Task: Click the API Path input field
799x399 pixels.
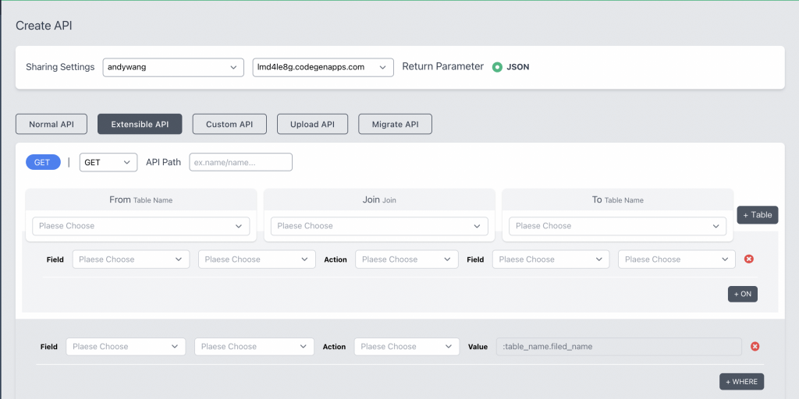Action: [x=240, y=162]
